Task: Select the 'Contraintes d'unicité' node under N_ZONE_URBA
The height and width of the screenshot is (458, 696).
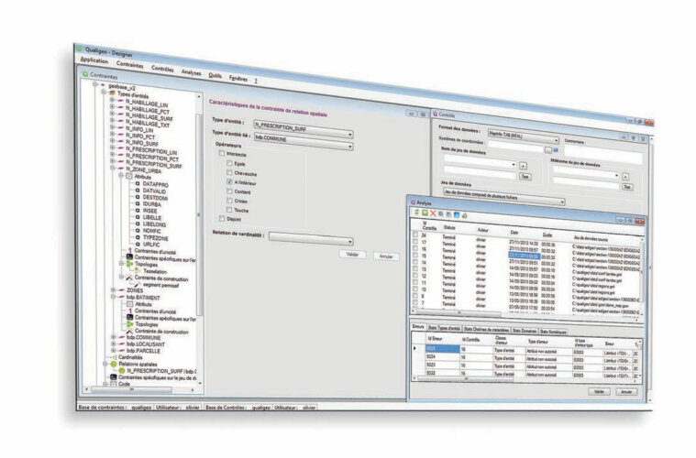Action: (x=155, y=251)
